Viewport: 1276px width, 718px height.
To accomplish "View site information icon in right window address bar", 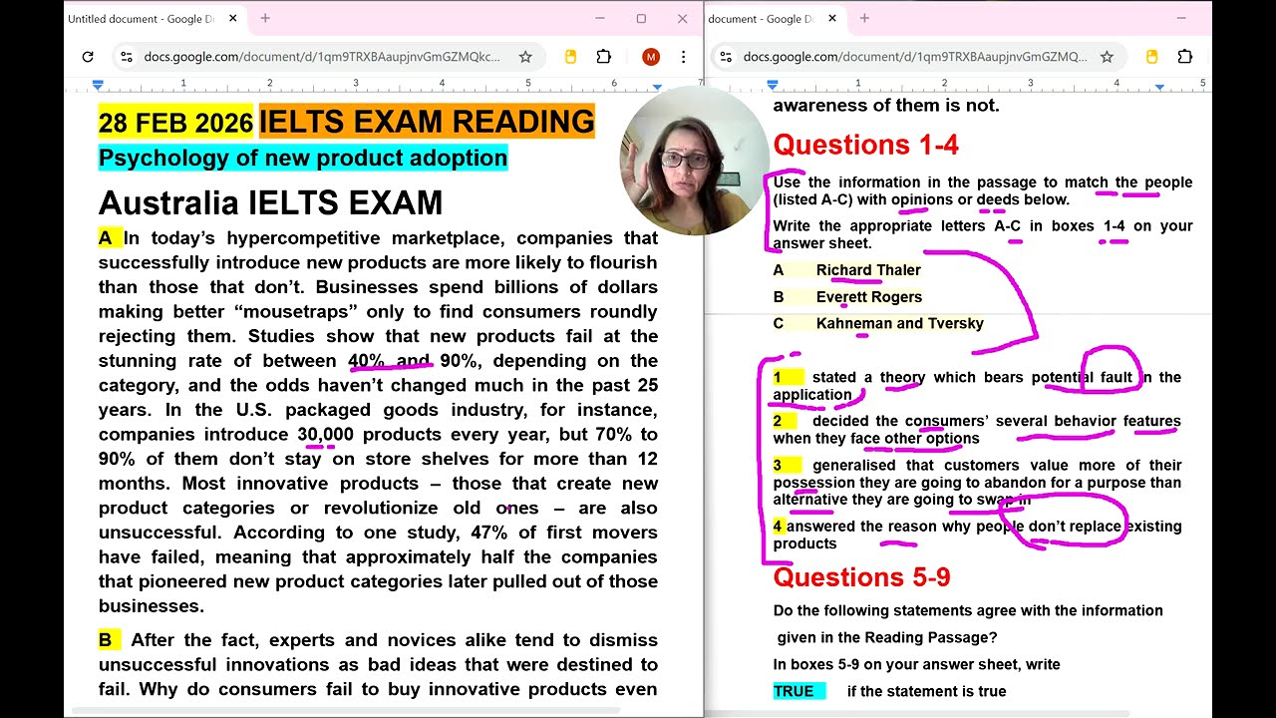I will 725,57.
